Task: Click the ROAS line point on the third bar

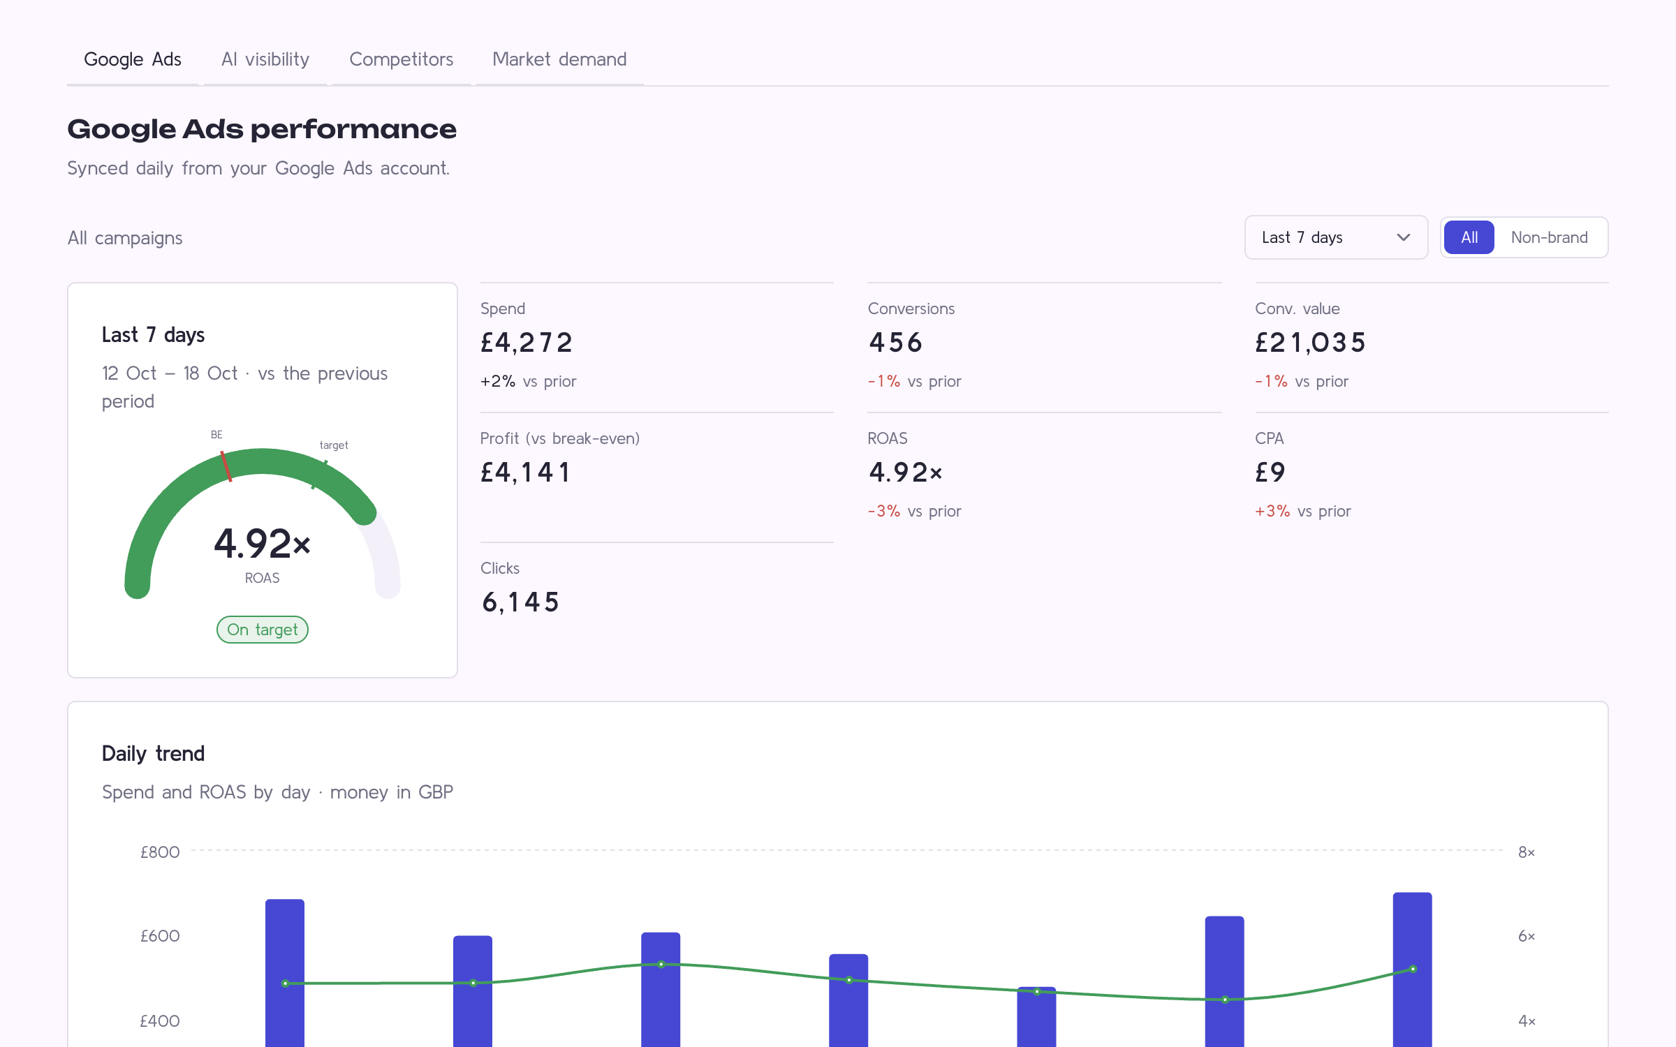Action: (x=661, y=965)
